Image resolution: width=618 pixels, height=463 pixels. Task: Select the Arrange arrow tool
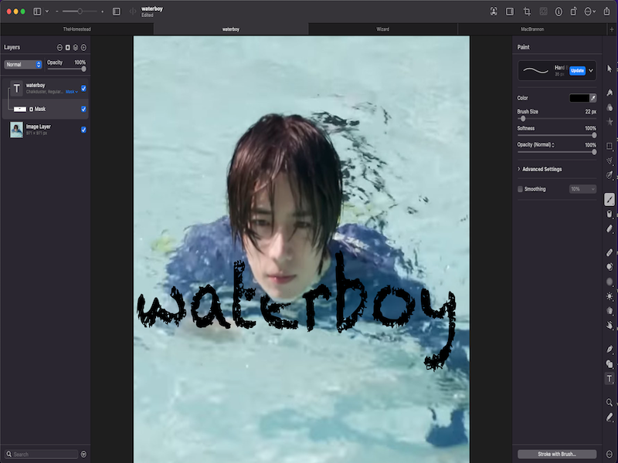(x=610, y=69)
